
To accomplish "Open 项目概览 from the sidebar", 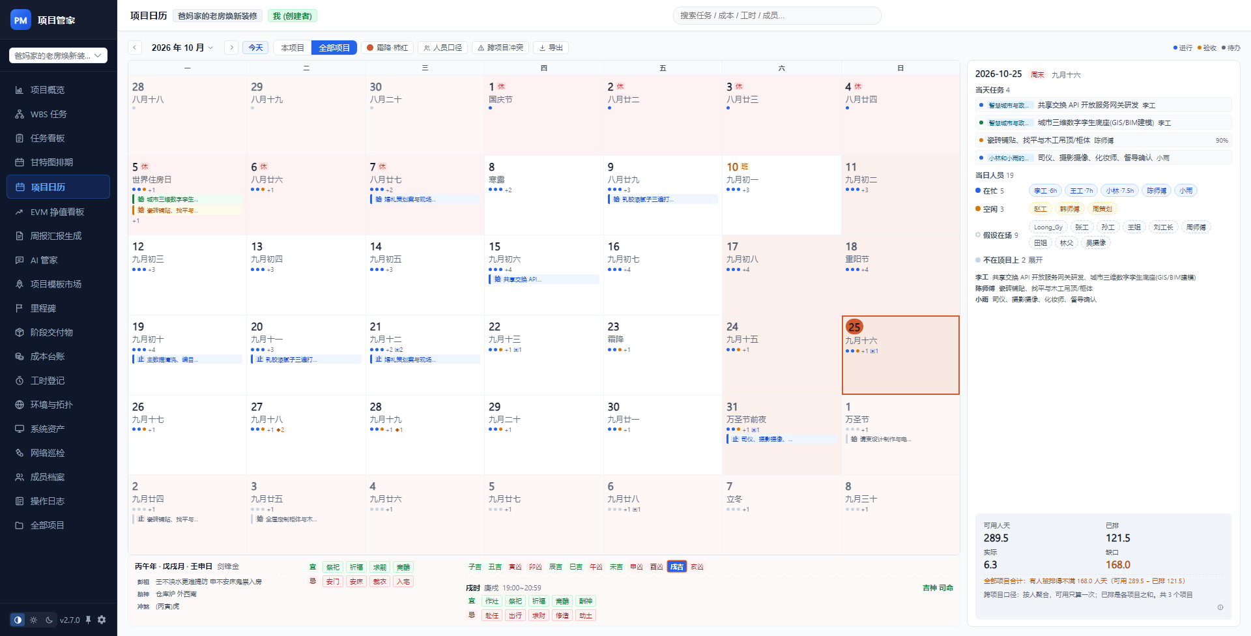I will (58, 90).
